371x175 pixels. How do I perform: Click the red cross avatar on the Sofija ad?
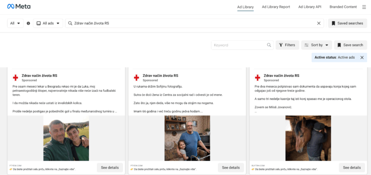coord(136,78)
